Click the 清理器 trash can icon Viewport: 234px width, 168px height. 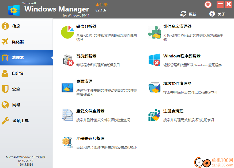pyautogui.click(x=5, y=57)
